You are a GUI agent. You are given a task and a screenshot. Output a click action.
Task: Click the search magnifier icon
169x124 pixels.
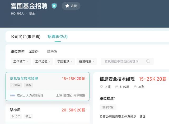148,61
